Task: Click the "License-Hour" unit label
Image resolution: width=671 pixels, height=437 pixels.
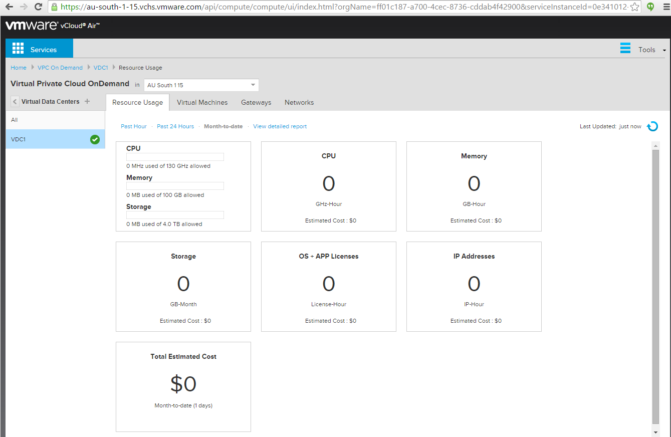Action: pyautogui.click(x=329, y=304)
